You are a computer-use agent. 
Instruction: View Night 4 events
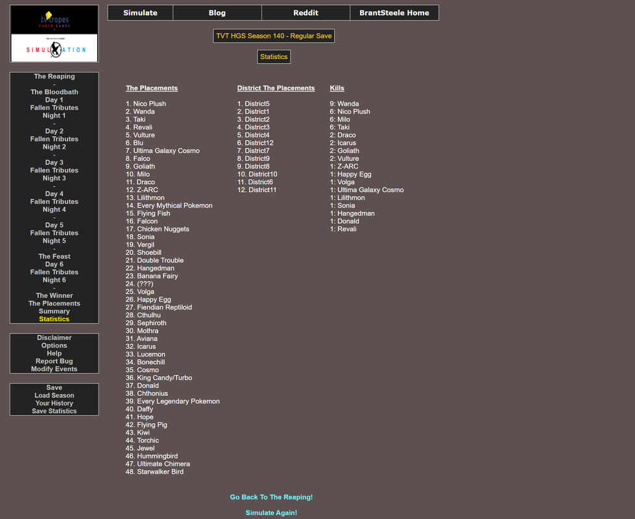tap(54, 210)
